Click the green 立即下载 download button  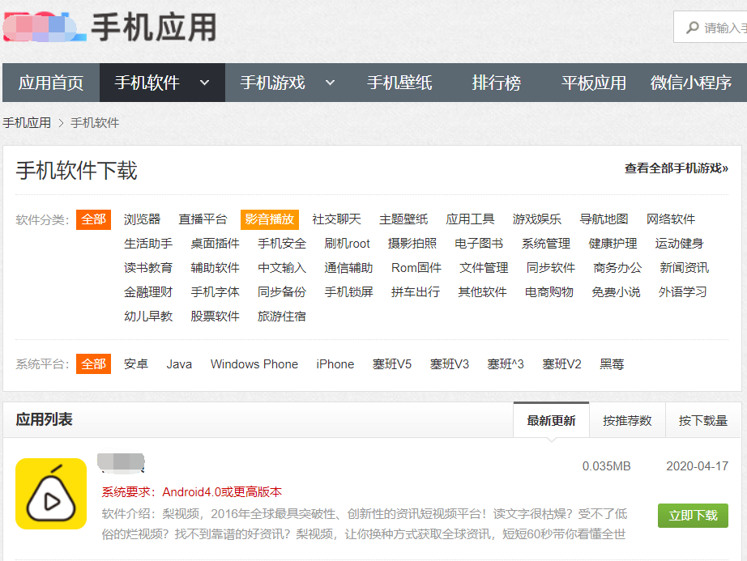tap(693, 515)
